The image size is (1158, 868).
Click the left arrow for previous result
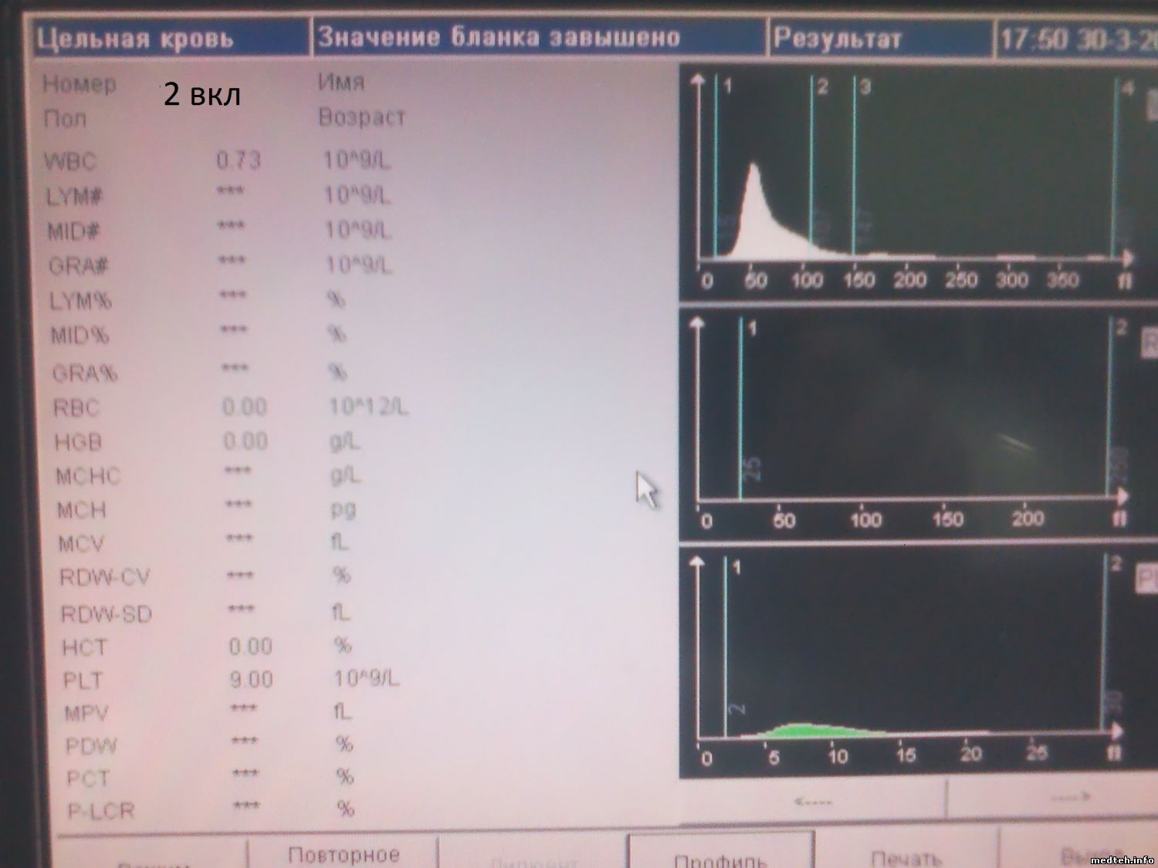(813, 802)
